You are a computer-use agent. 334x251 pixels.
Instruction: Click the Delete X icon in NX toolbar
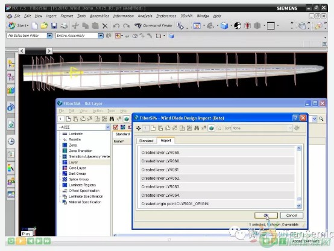pos(105,26)
